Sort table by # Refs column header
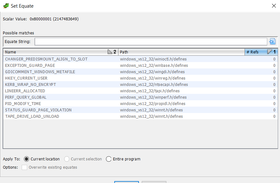The width and height of the screenshot is (280, 183). click(x=254, y=52)
